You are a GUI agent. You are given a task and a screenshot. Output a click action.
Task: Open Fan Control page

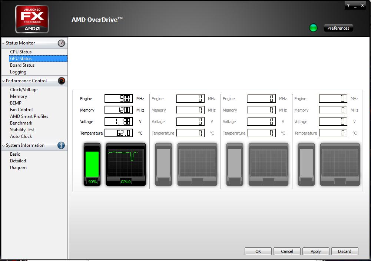coord(21,110)
